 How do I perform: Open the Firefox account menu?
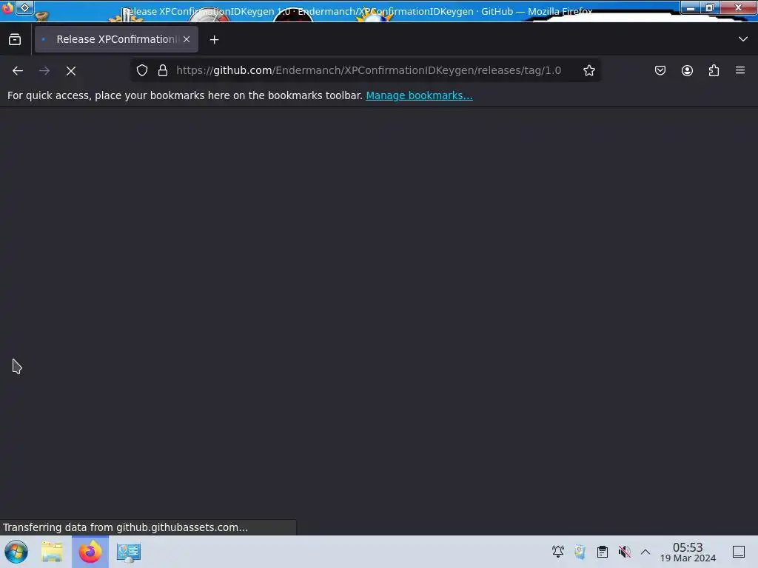[687, 70]
